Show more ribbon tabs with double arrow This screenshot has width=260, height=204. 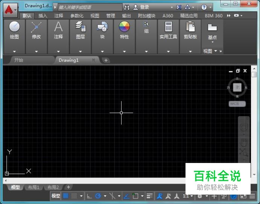tap(229, 15)
